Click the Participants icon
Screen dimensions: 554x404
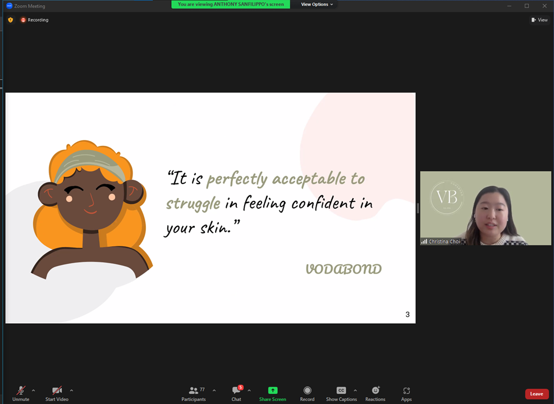point(193,390)
